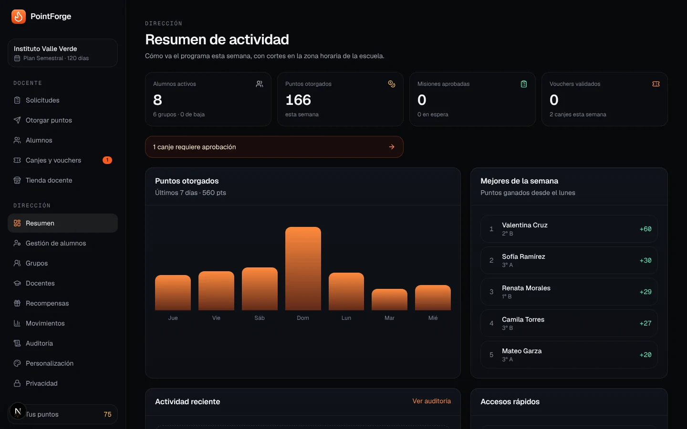Select Camila Torres ranking row
Image resolution: width=687 pixels, height=429 pixels.
[x=569, y=323]
